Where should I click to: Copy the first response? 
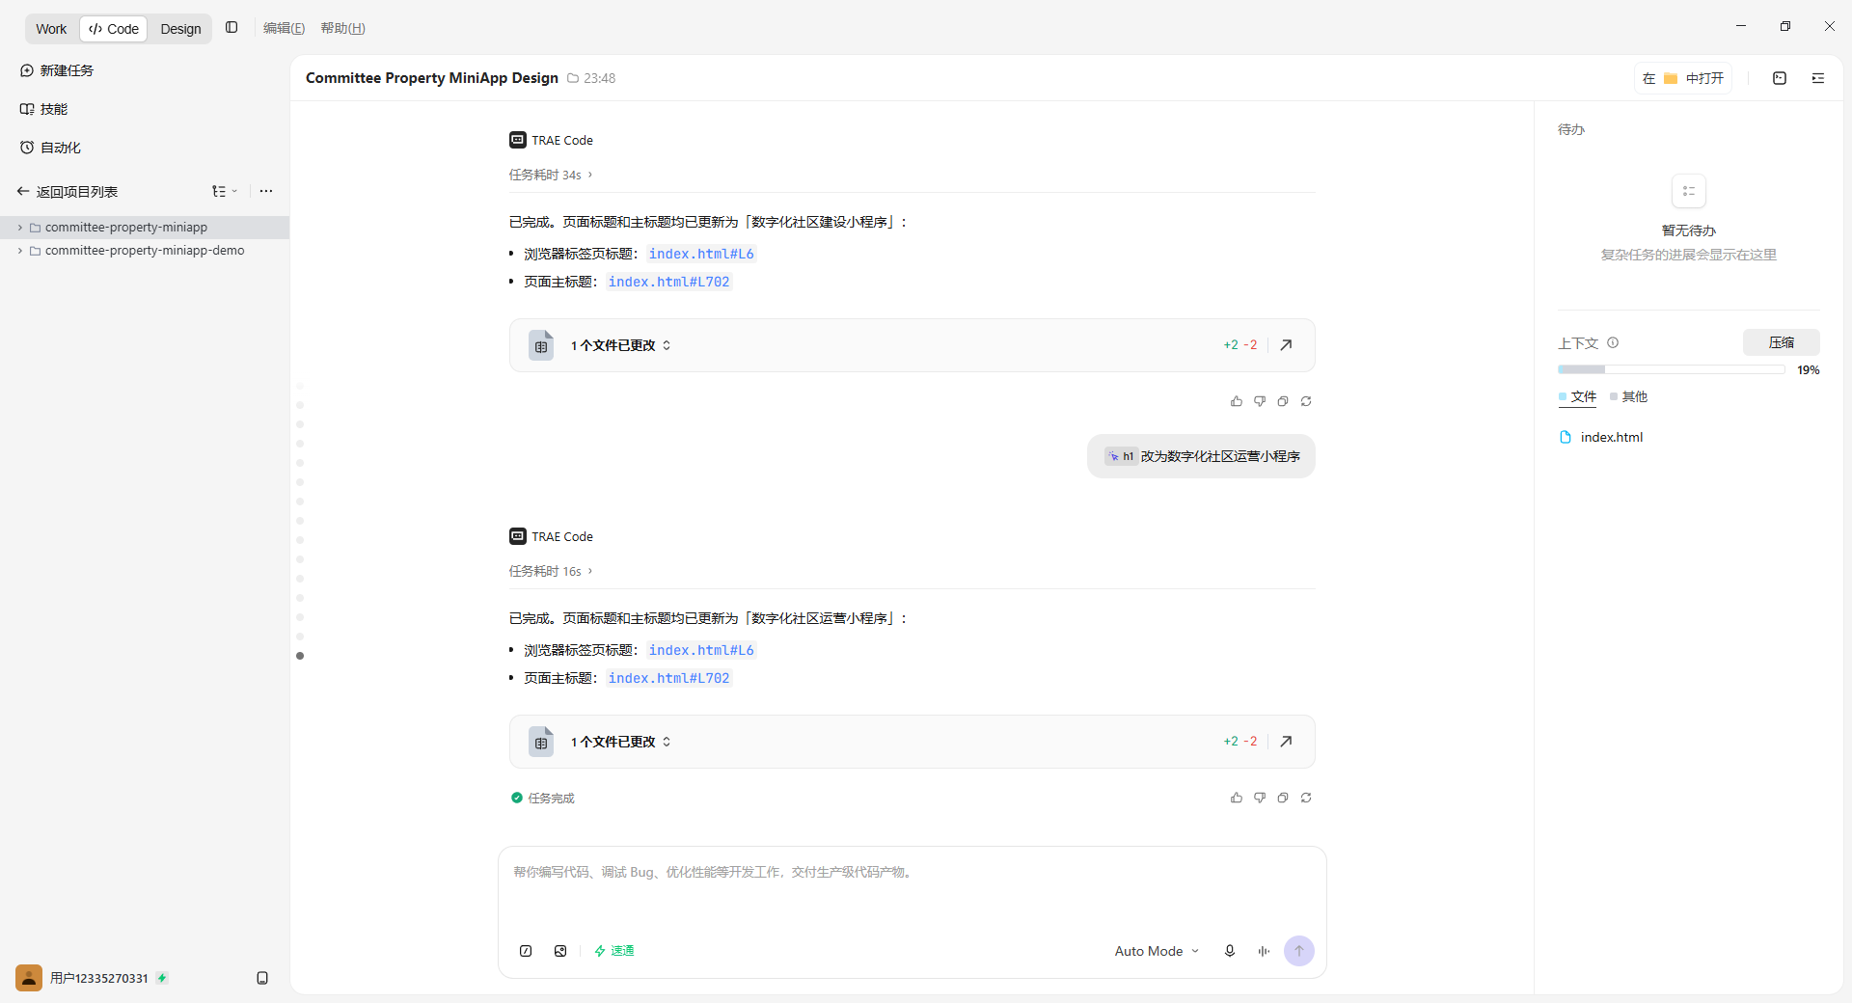(x=1283, y=401)
